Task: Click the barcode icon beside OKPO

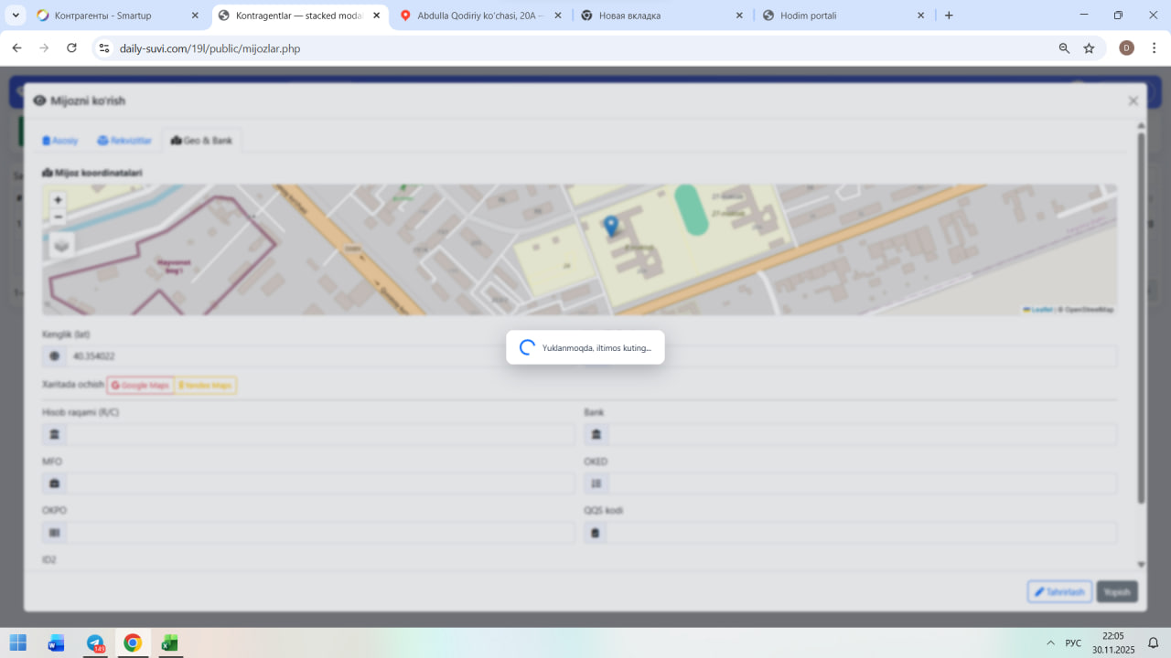Action: (x=54, y=533)
